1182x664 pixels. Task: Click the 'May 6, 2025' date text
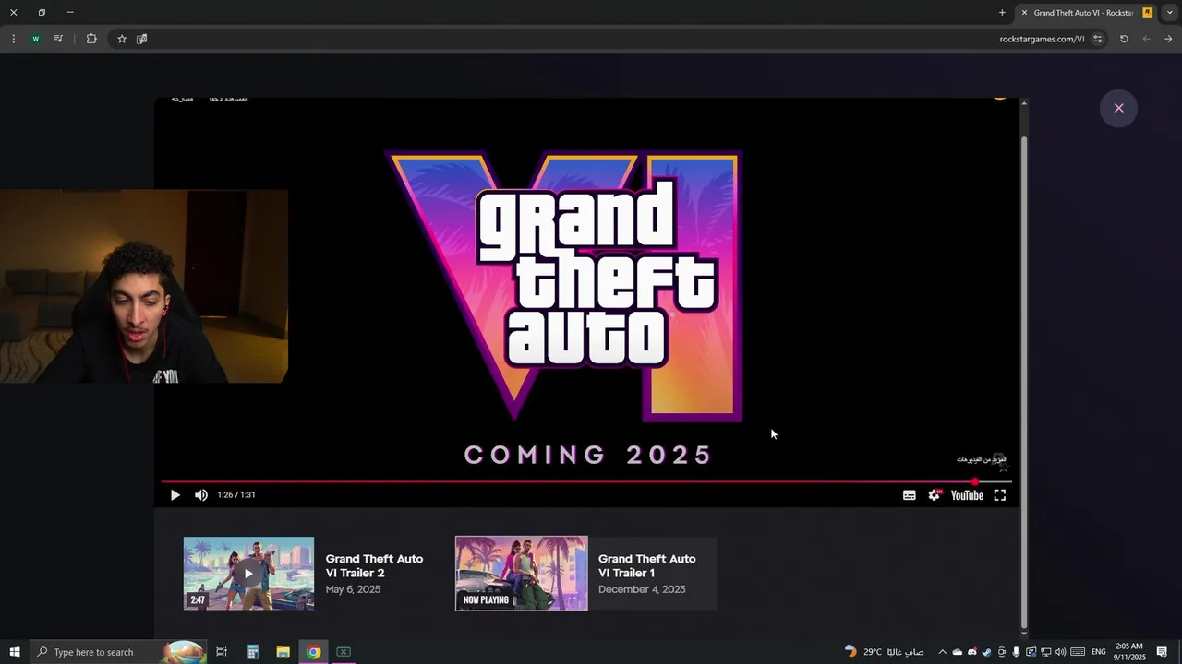coord(353,589)
